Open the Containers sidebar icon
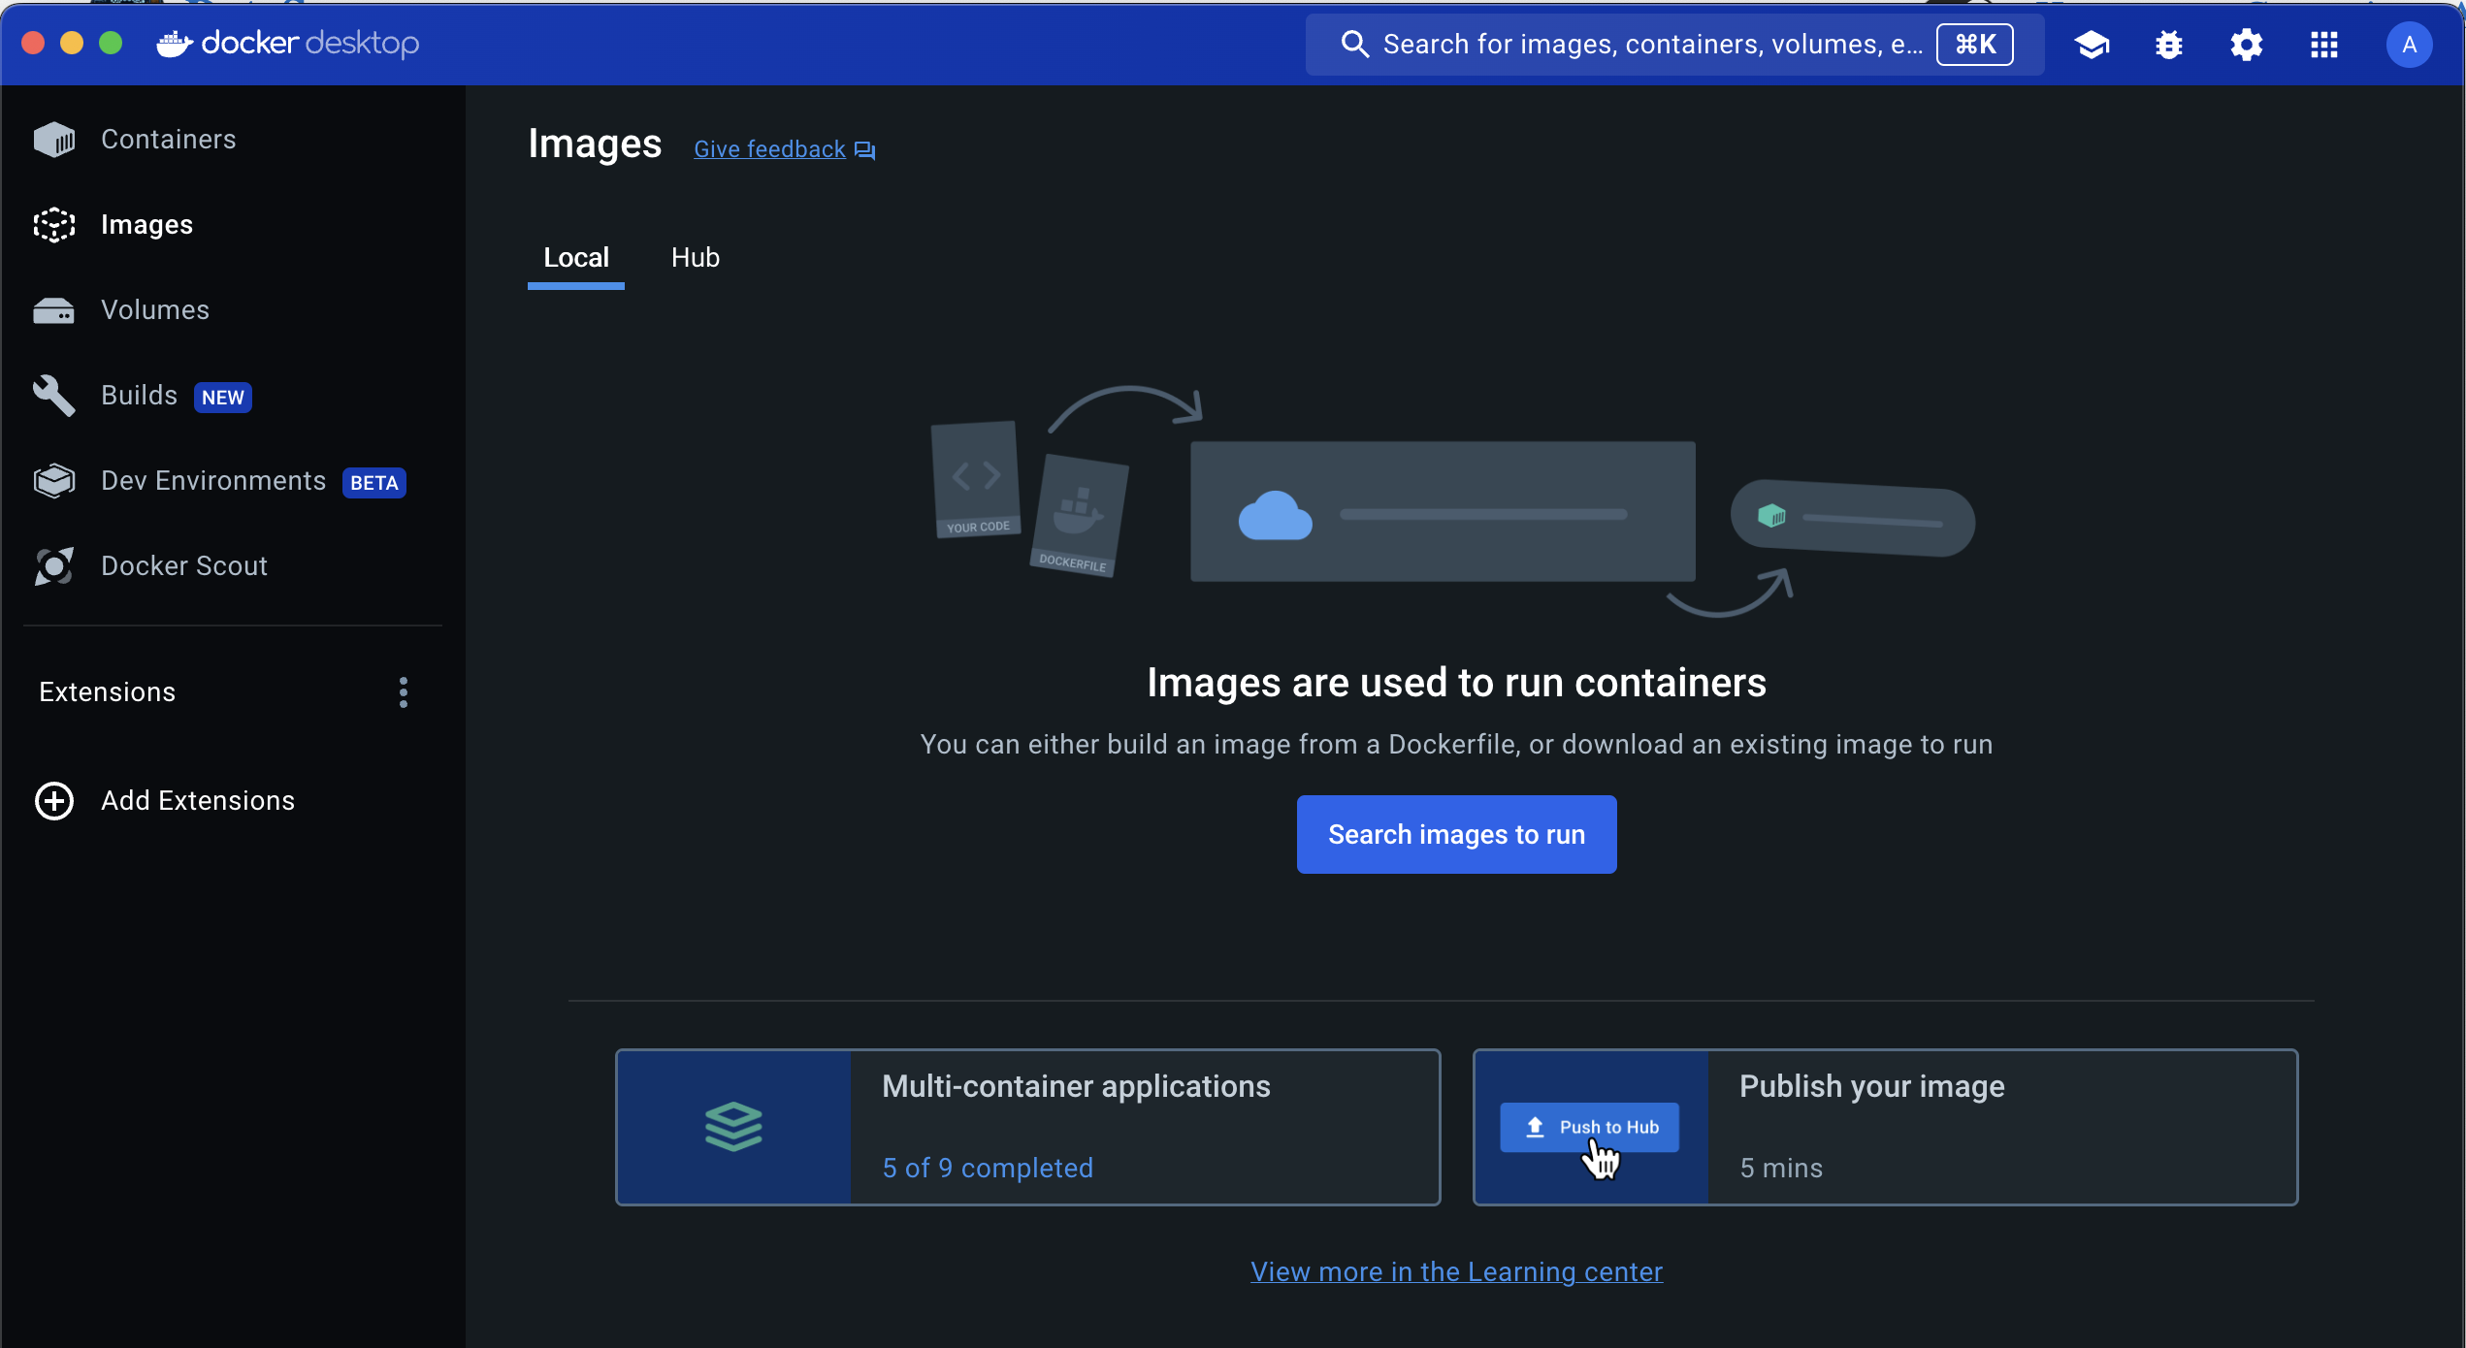The width and height of the screenshot is (2466, 1348). [x=54, y=140]
